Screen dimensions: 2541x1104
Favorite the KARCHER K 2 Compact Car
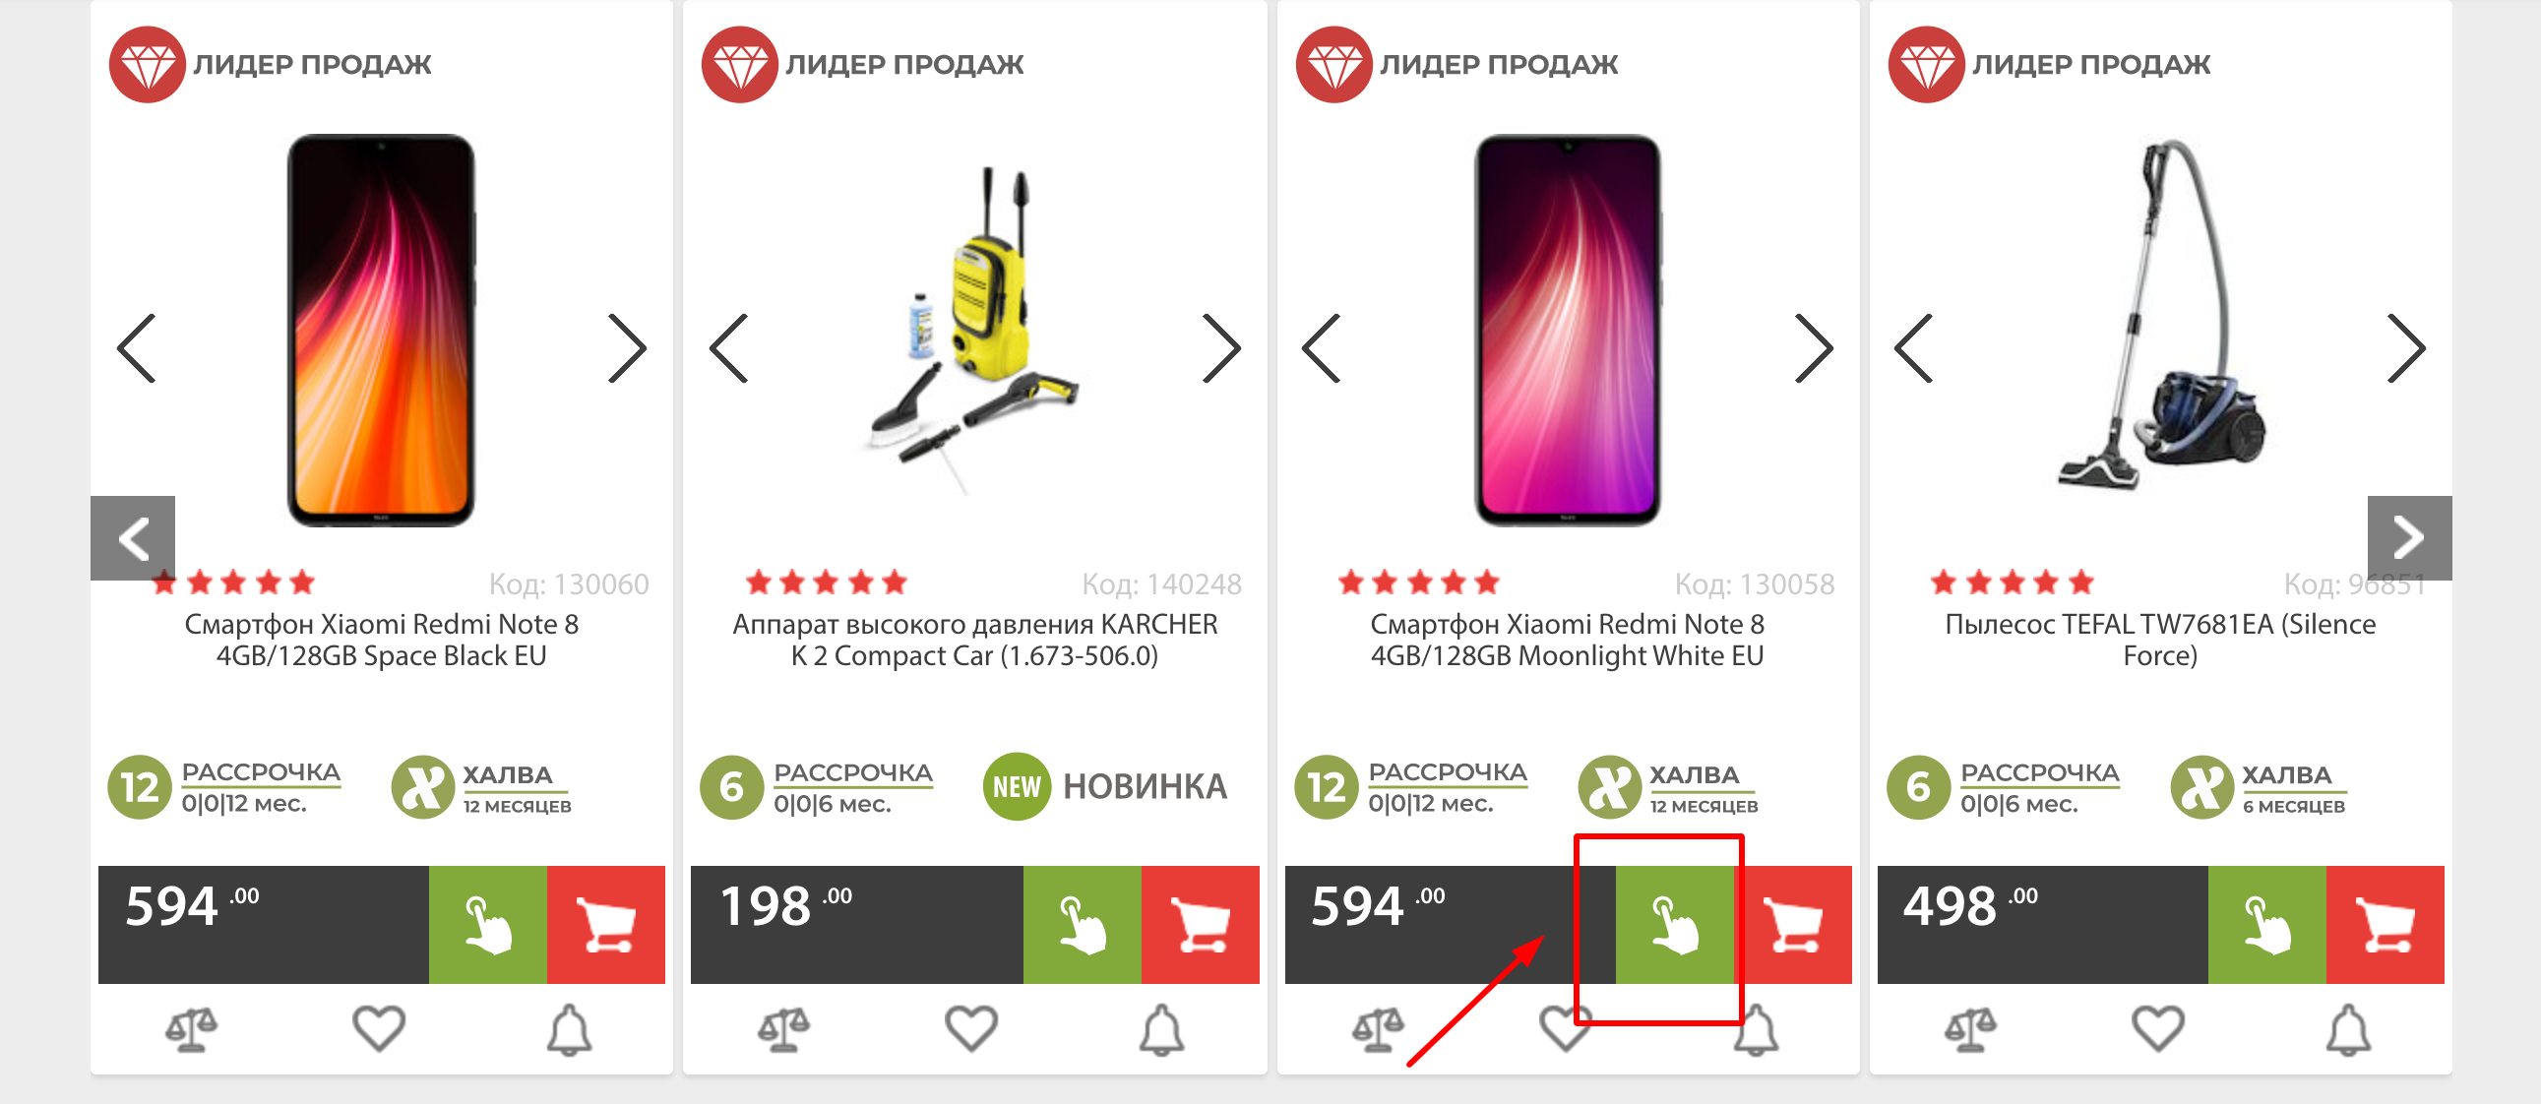point(971,1028)
